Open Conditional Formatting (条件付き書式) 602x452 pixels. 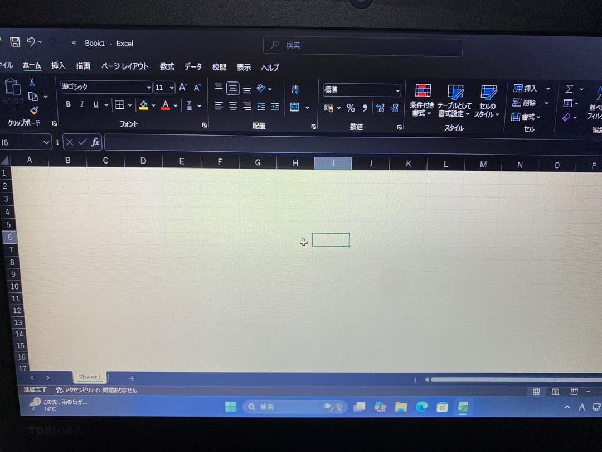[x=422, y=99]
